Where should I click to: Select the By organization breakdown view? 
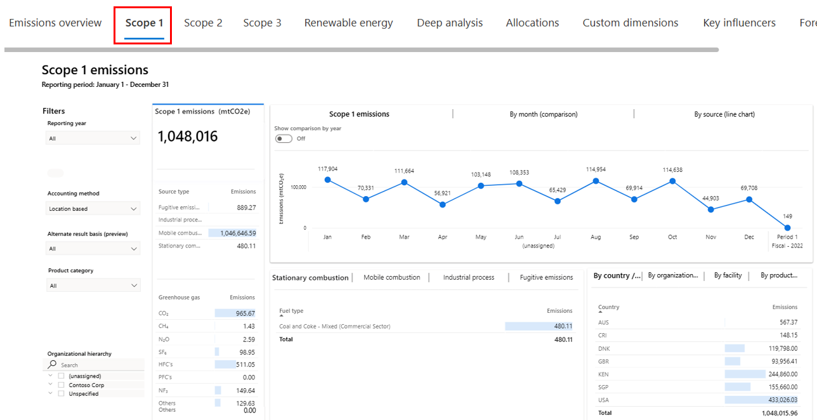[673, 275]
